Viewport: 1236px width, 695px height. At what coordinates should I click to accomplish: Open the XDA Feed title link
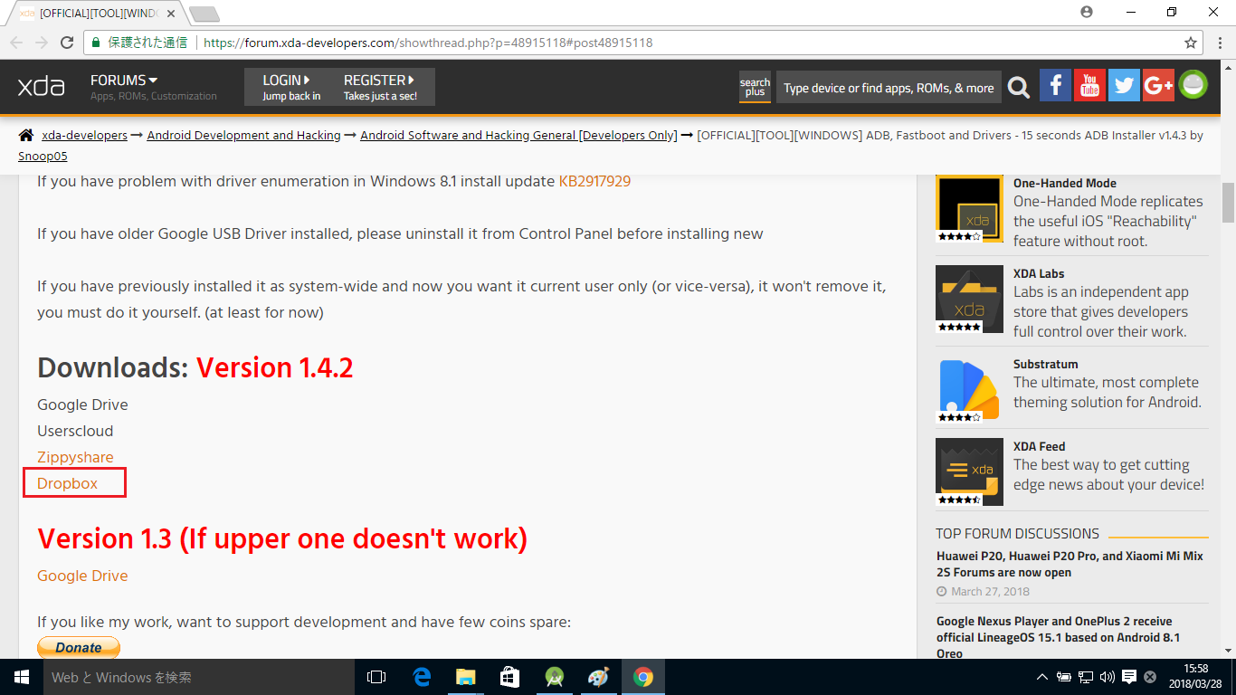1039,446
